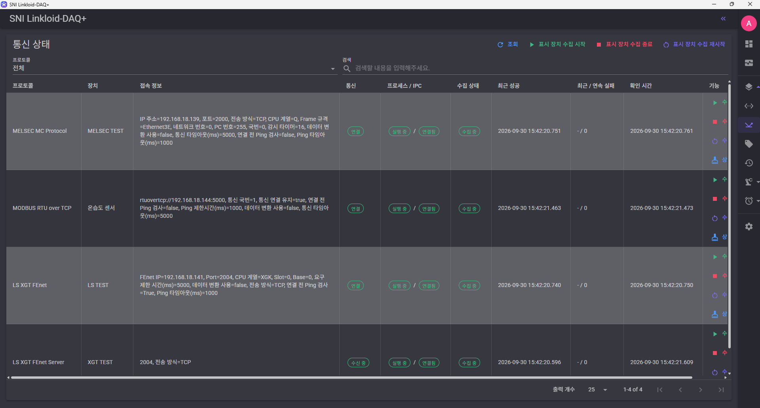This screenshot has width=760, height=408.
Task: Expand the 프로토콜 전체 dropdown
Action: tap(174, 68)
